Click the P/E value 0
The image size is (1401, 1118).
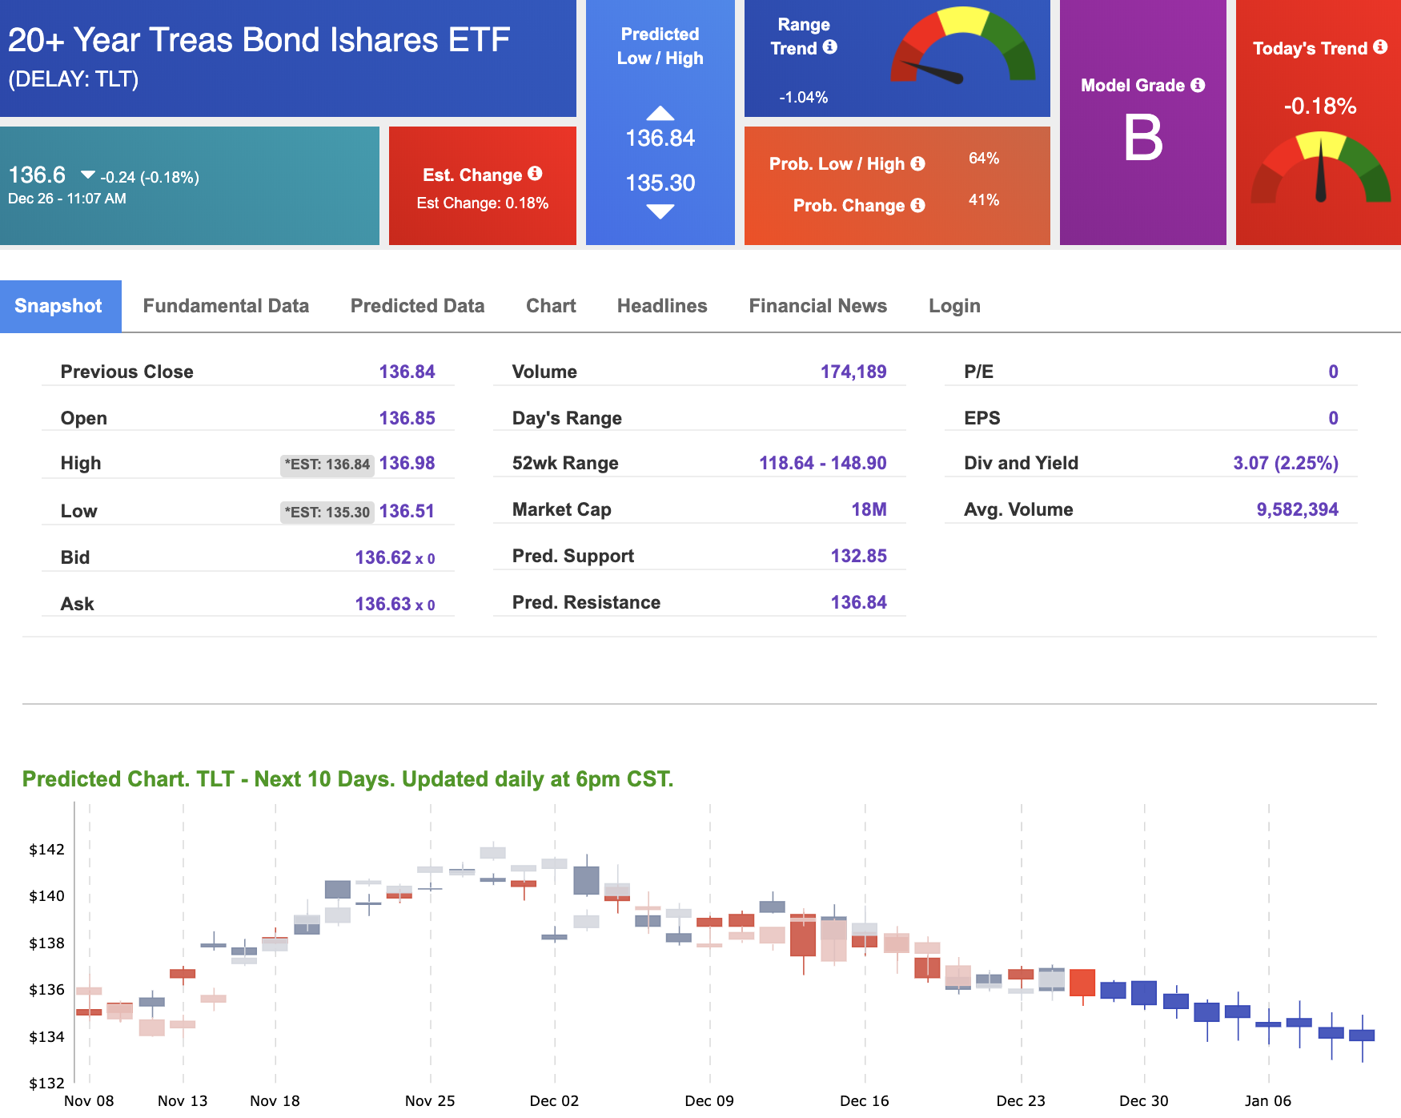1333,372
